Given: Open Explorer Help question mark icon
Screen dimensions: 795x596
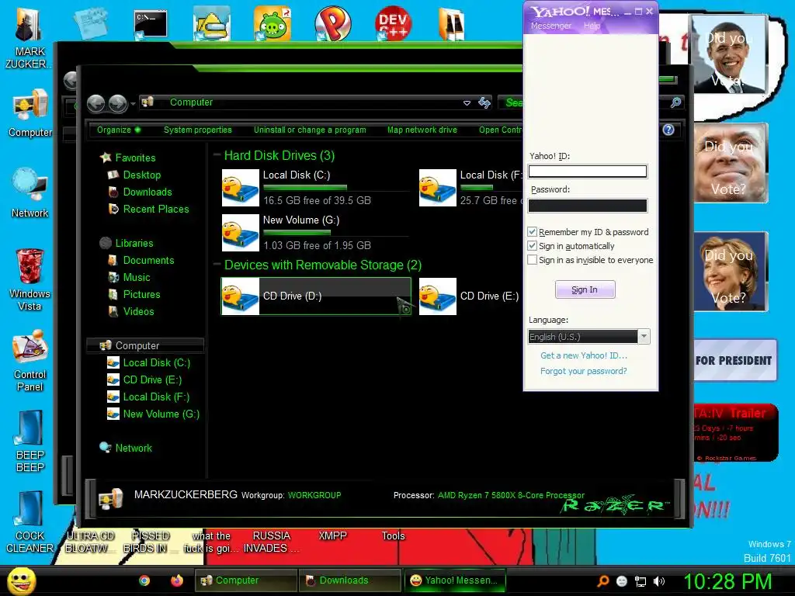Looking at the screenshot, I should (668, 130).
